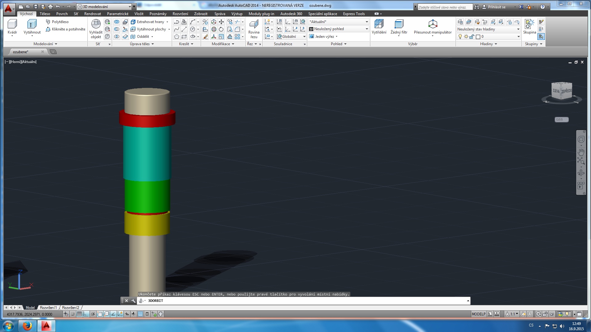Click the layer 0 color swatch
The width and height of the screenshot is (591, 332).
[478, 37]
